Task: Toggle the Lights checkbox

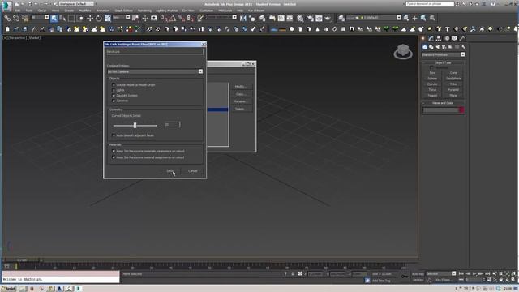Action: coord(114,90)
